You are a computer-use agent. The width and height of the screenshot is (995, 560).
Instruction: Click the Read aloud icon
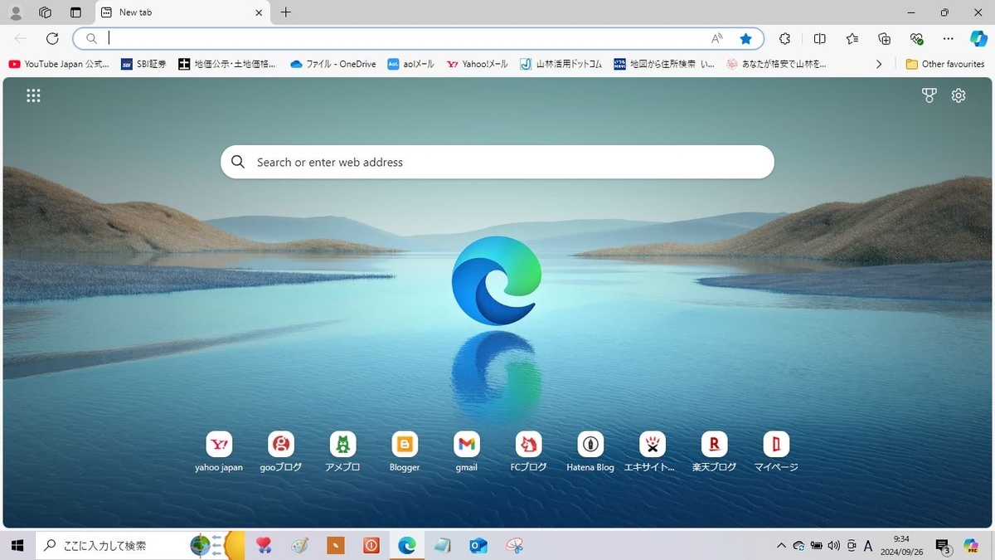[717, 38]
